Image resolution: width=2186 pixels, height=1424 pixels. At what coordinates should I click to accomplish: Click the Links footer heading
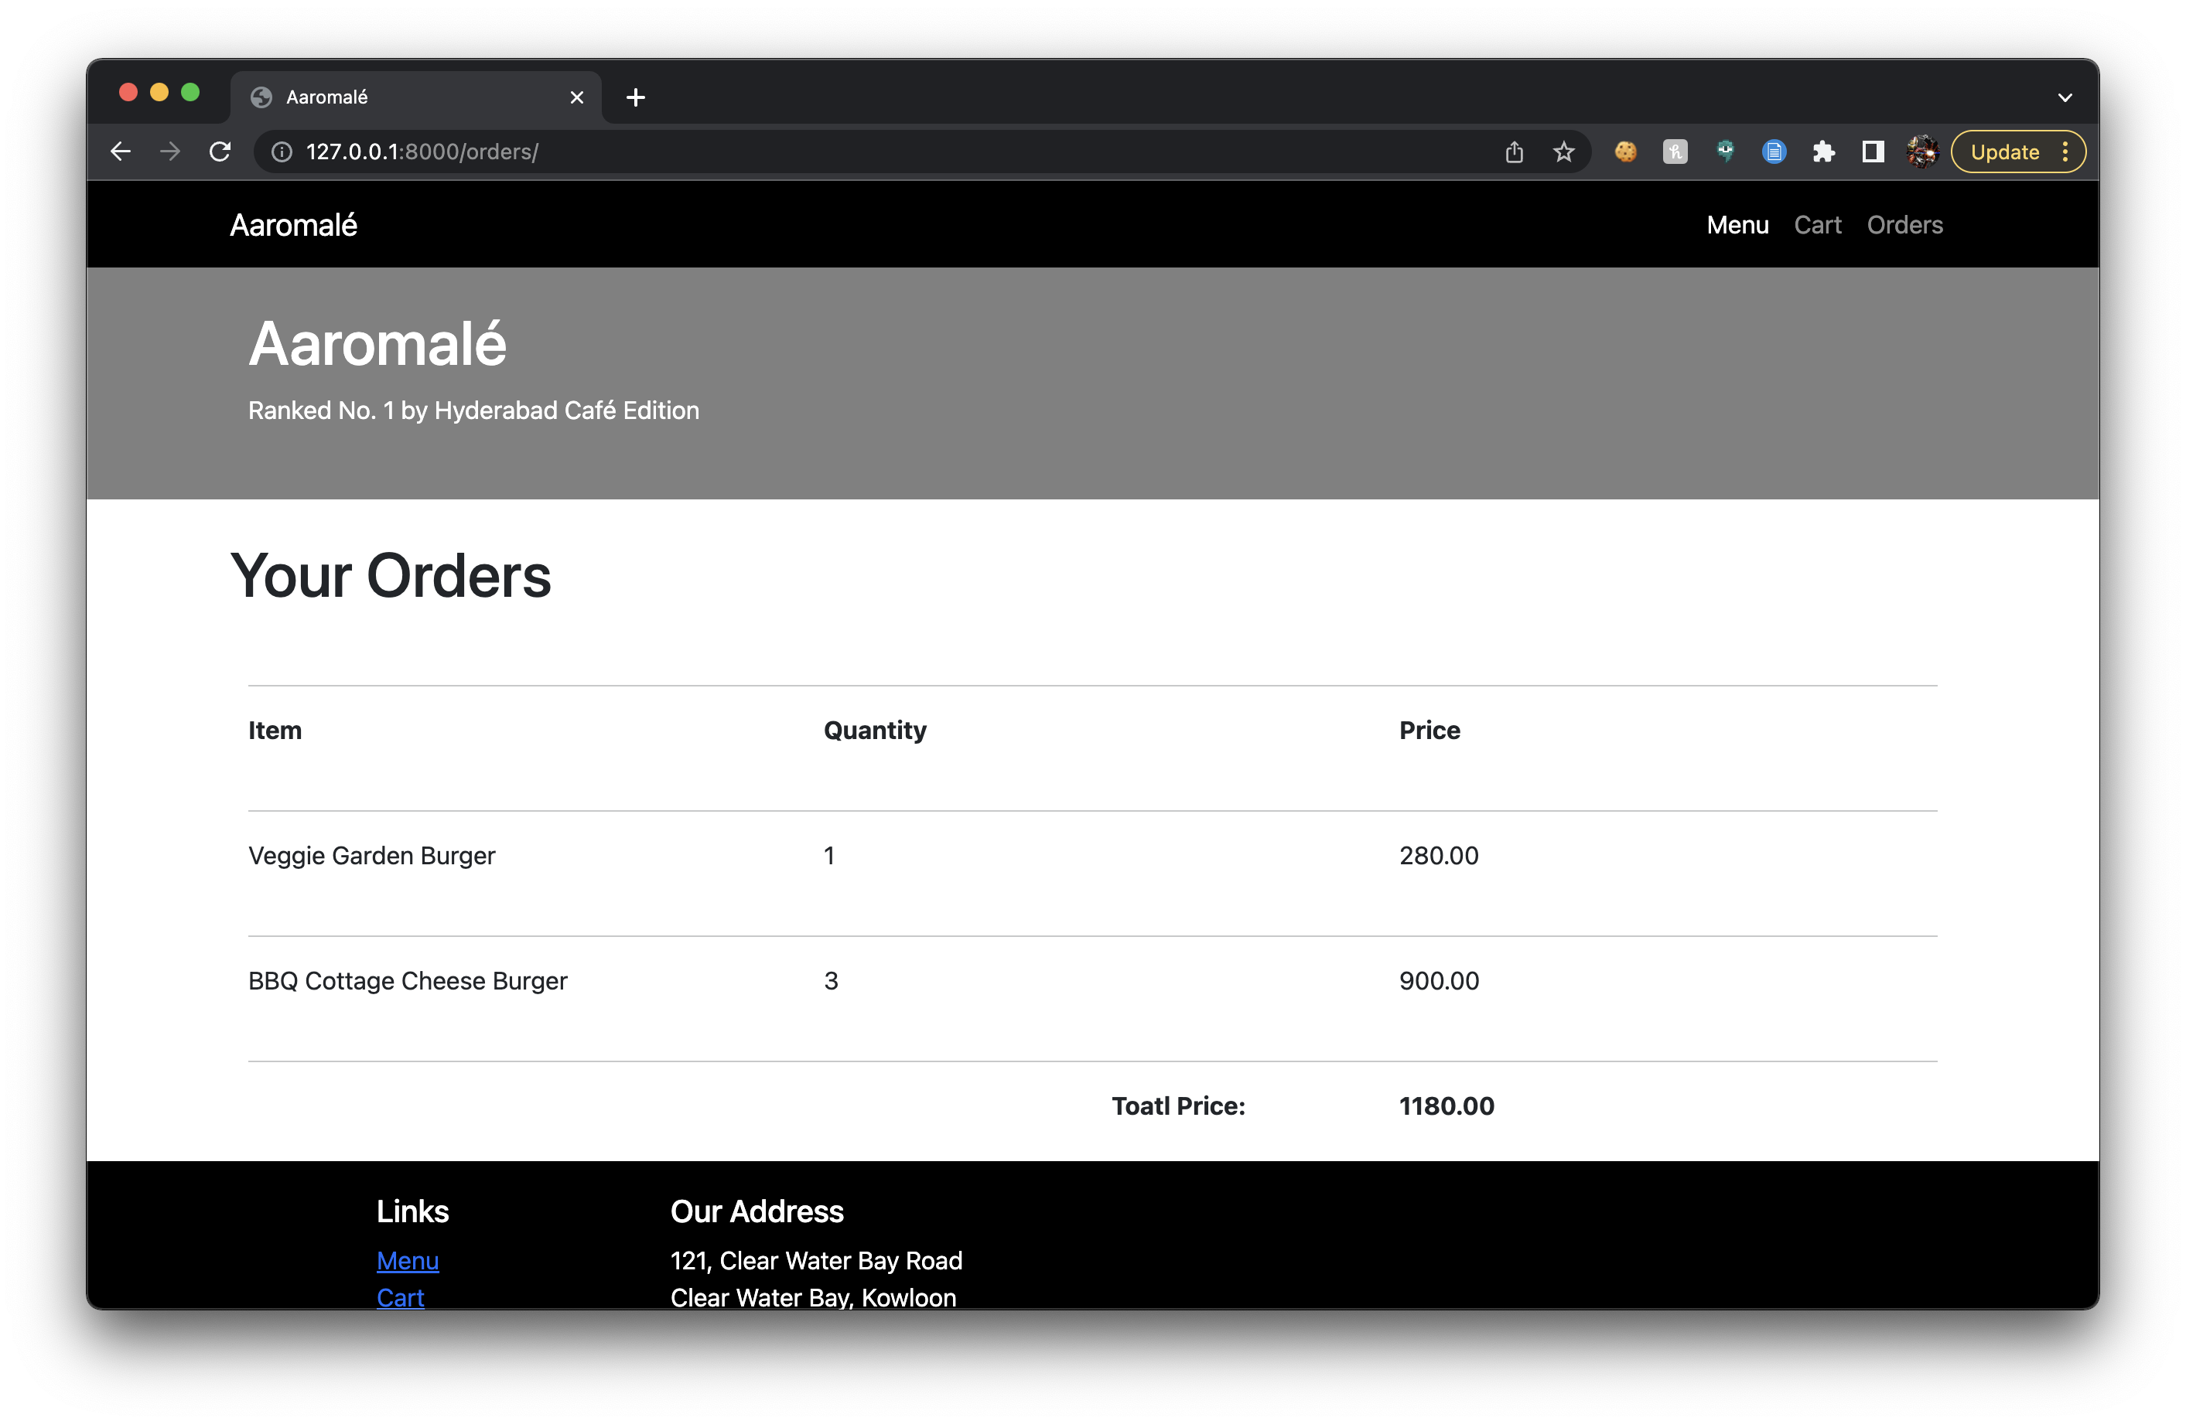pyautogui.click(x=412, y=1211)
